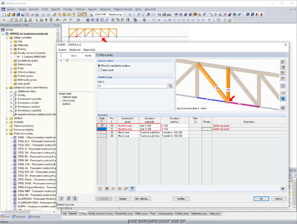Click the second icon in graphic side toolbar
297x224 pixels.
tap(283, 68)
